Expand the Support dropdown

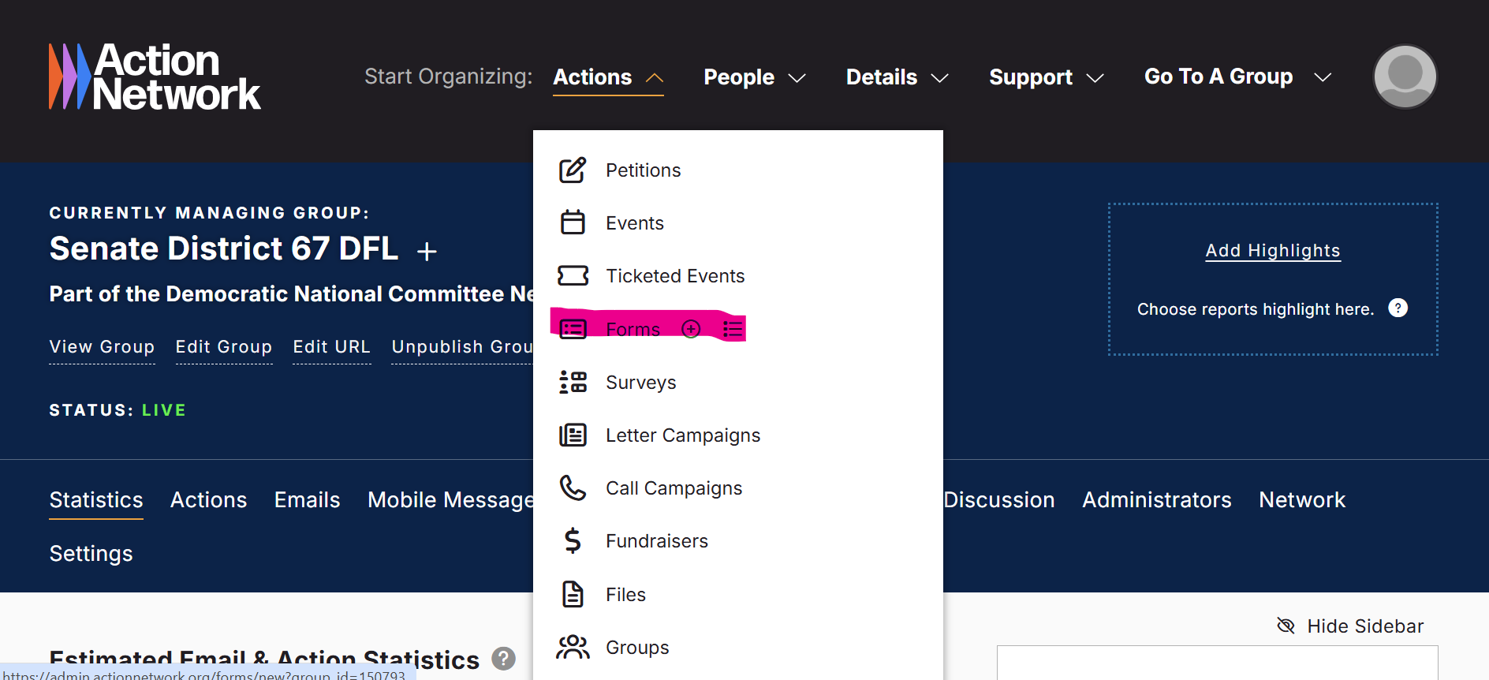[x=1047, y=77]
